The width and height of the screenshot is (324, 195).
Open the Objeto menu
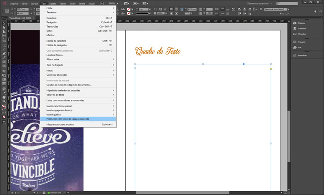pos(52,3)
